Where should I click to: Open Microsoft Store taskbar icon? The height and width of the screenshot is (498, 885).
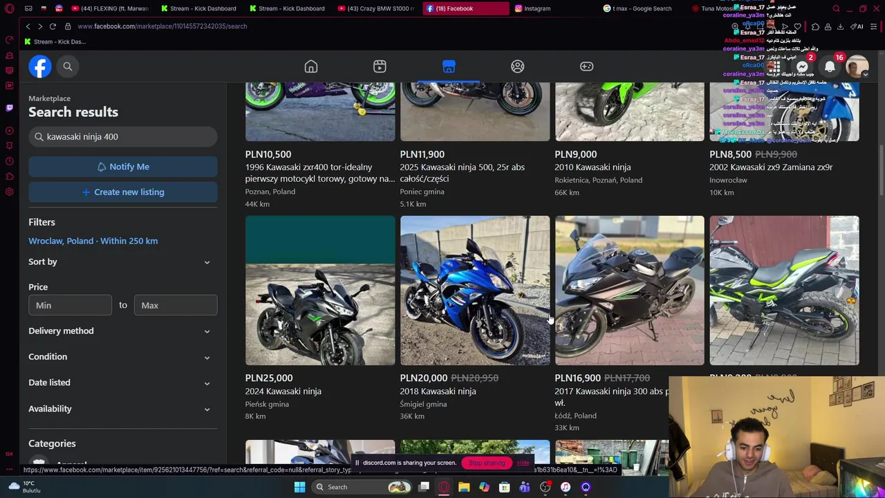point(505,487)
